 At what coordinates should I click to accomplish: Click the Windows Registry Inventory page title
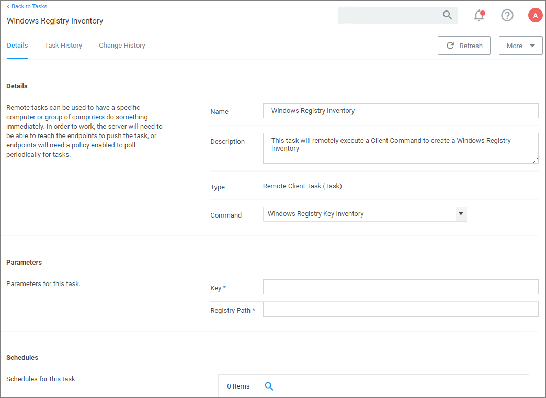point(55,21)
